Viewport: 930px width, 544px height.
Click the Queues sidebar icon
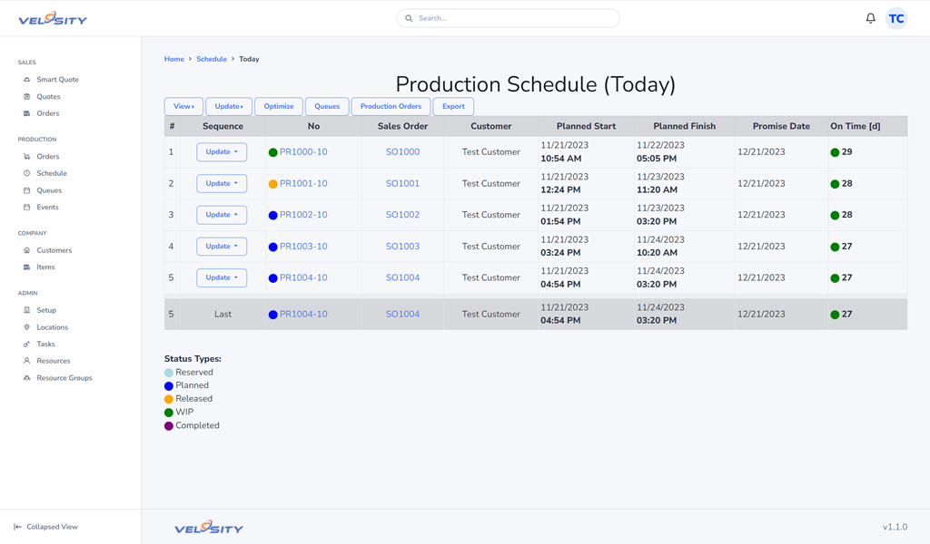point(26,190)
